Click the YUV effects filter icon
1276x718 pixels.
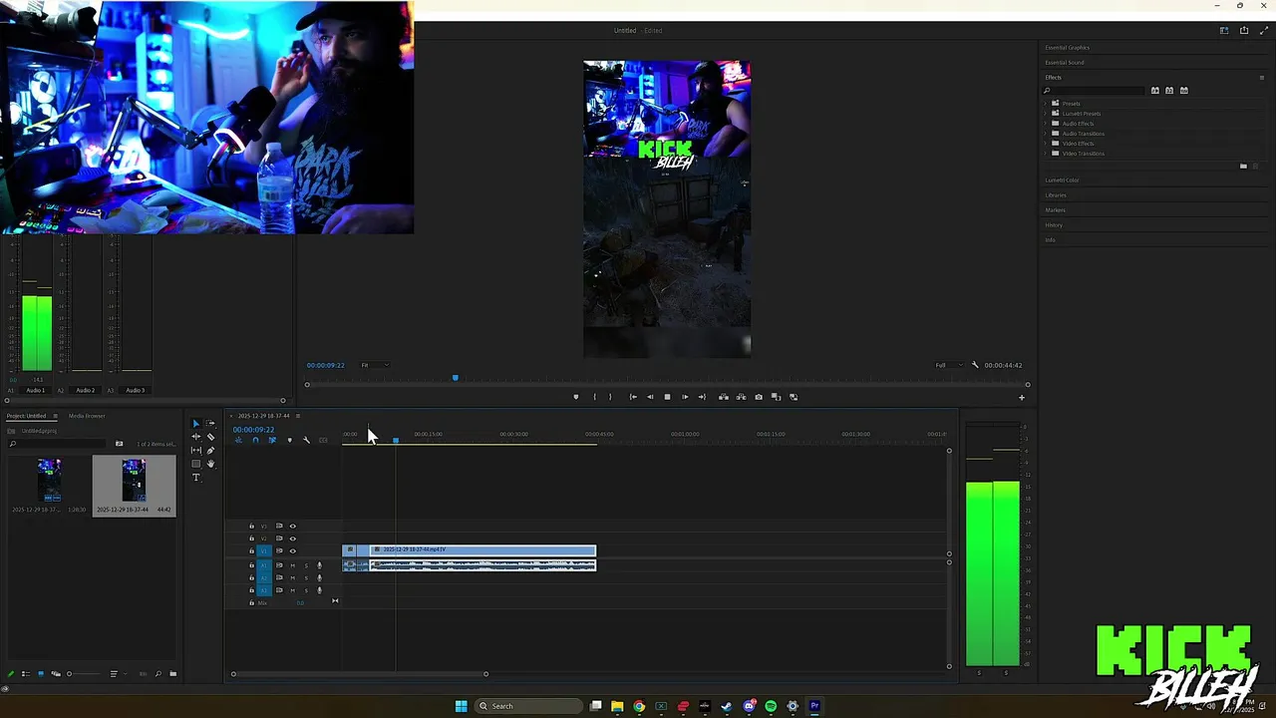click(x=1184, y=91)
